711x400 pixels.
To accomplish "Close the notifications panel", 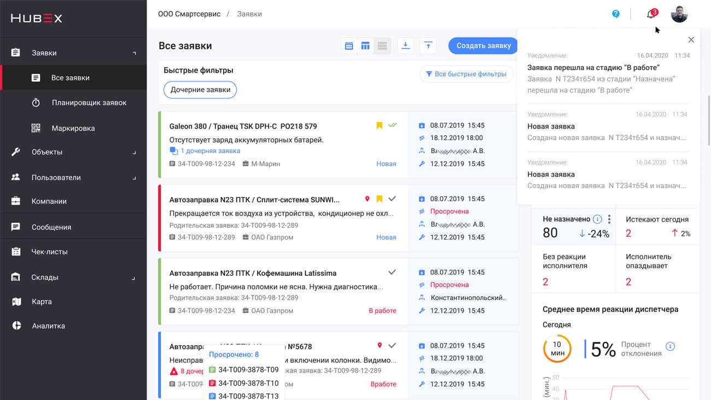I will pos(691,40).
